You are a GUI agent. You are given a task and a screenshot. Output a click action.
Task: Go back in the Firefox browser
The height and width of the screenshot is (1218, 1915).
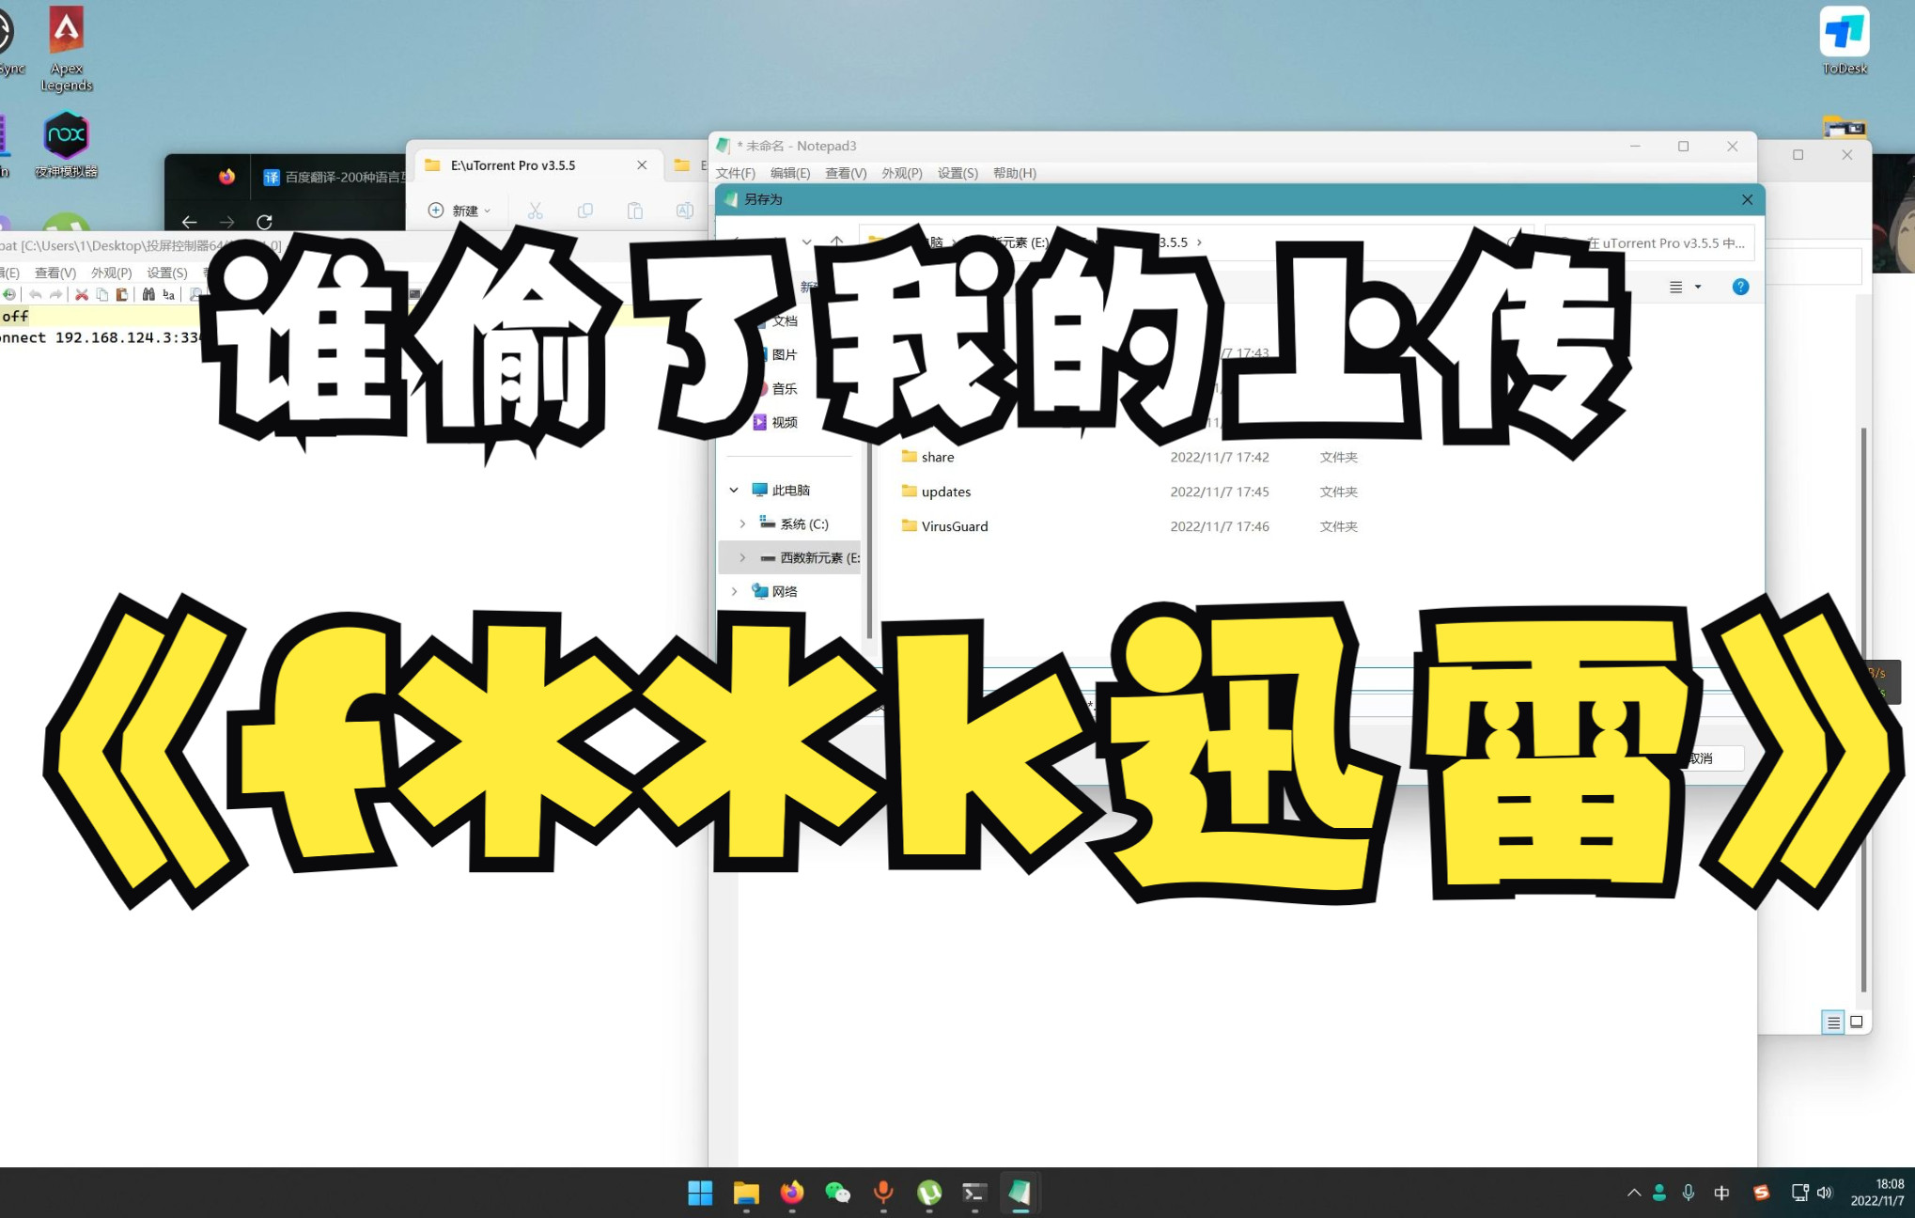click(189, 222)
